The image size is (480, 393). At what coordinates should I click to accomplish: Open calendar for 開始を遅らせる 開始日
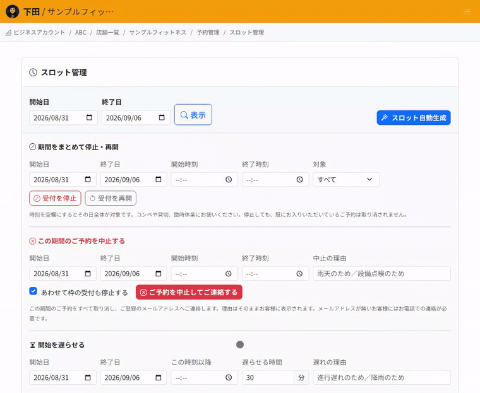pos(88,377)
